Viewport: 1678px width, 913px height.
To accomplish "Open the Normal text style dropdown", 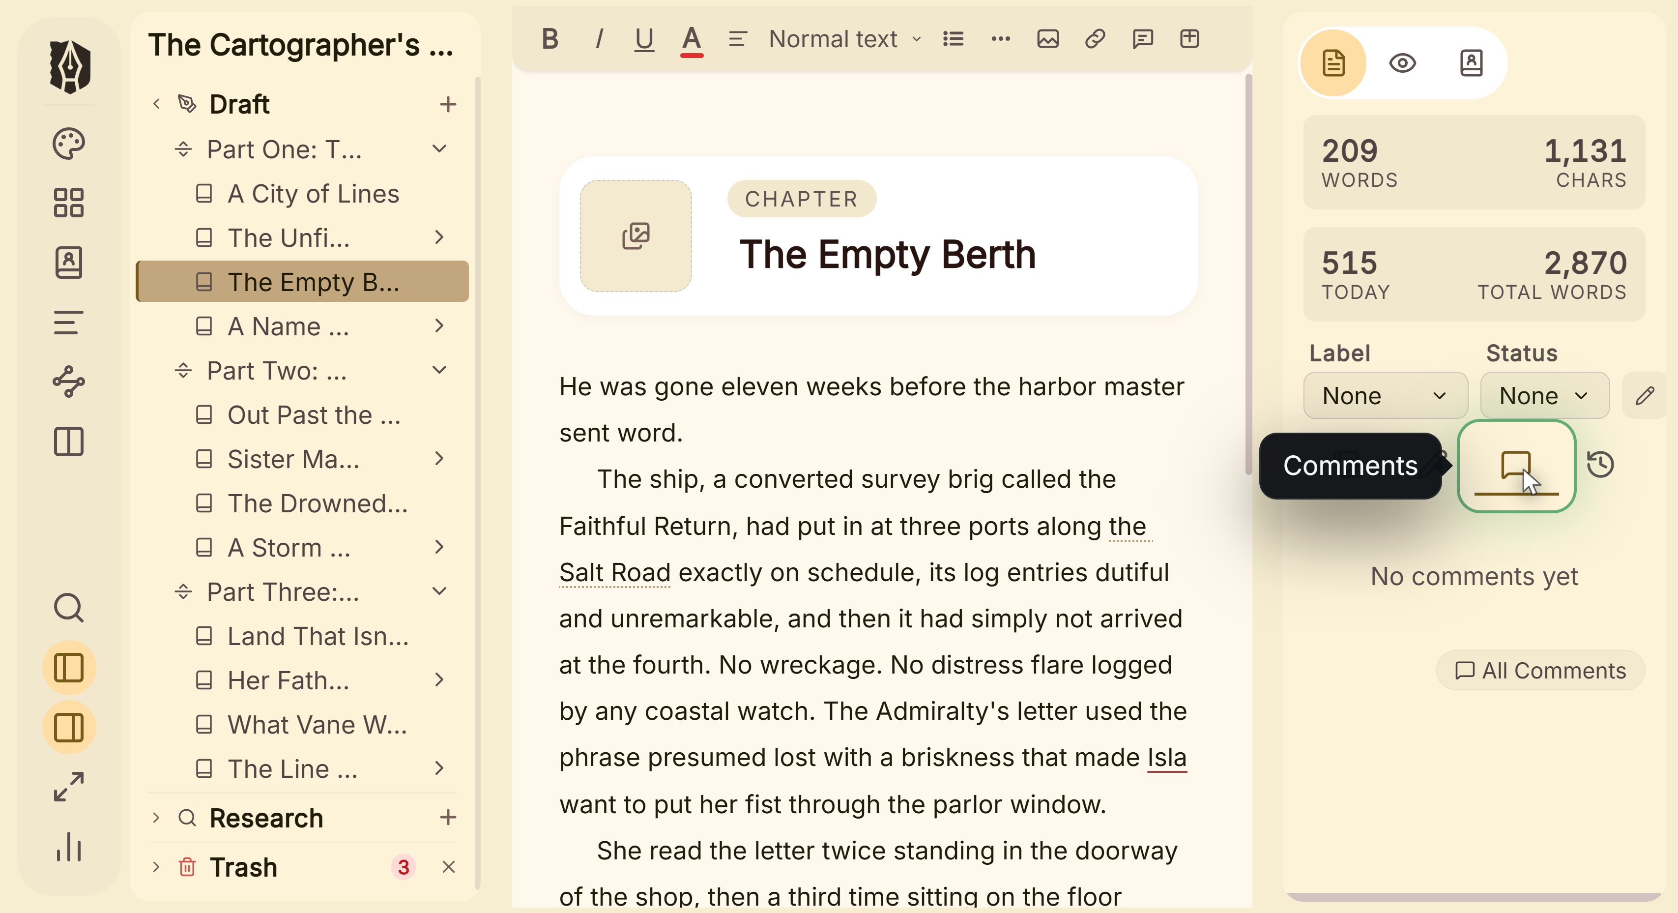I will (844, 39).
